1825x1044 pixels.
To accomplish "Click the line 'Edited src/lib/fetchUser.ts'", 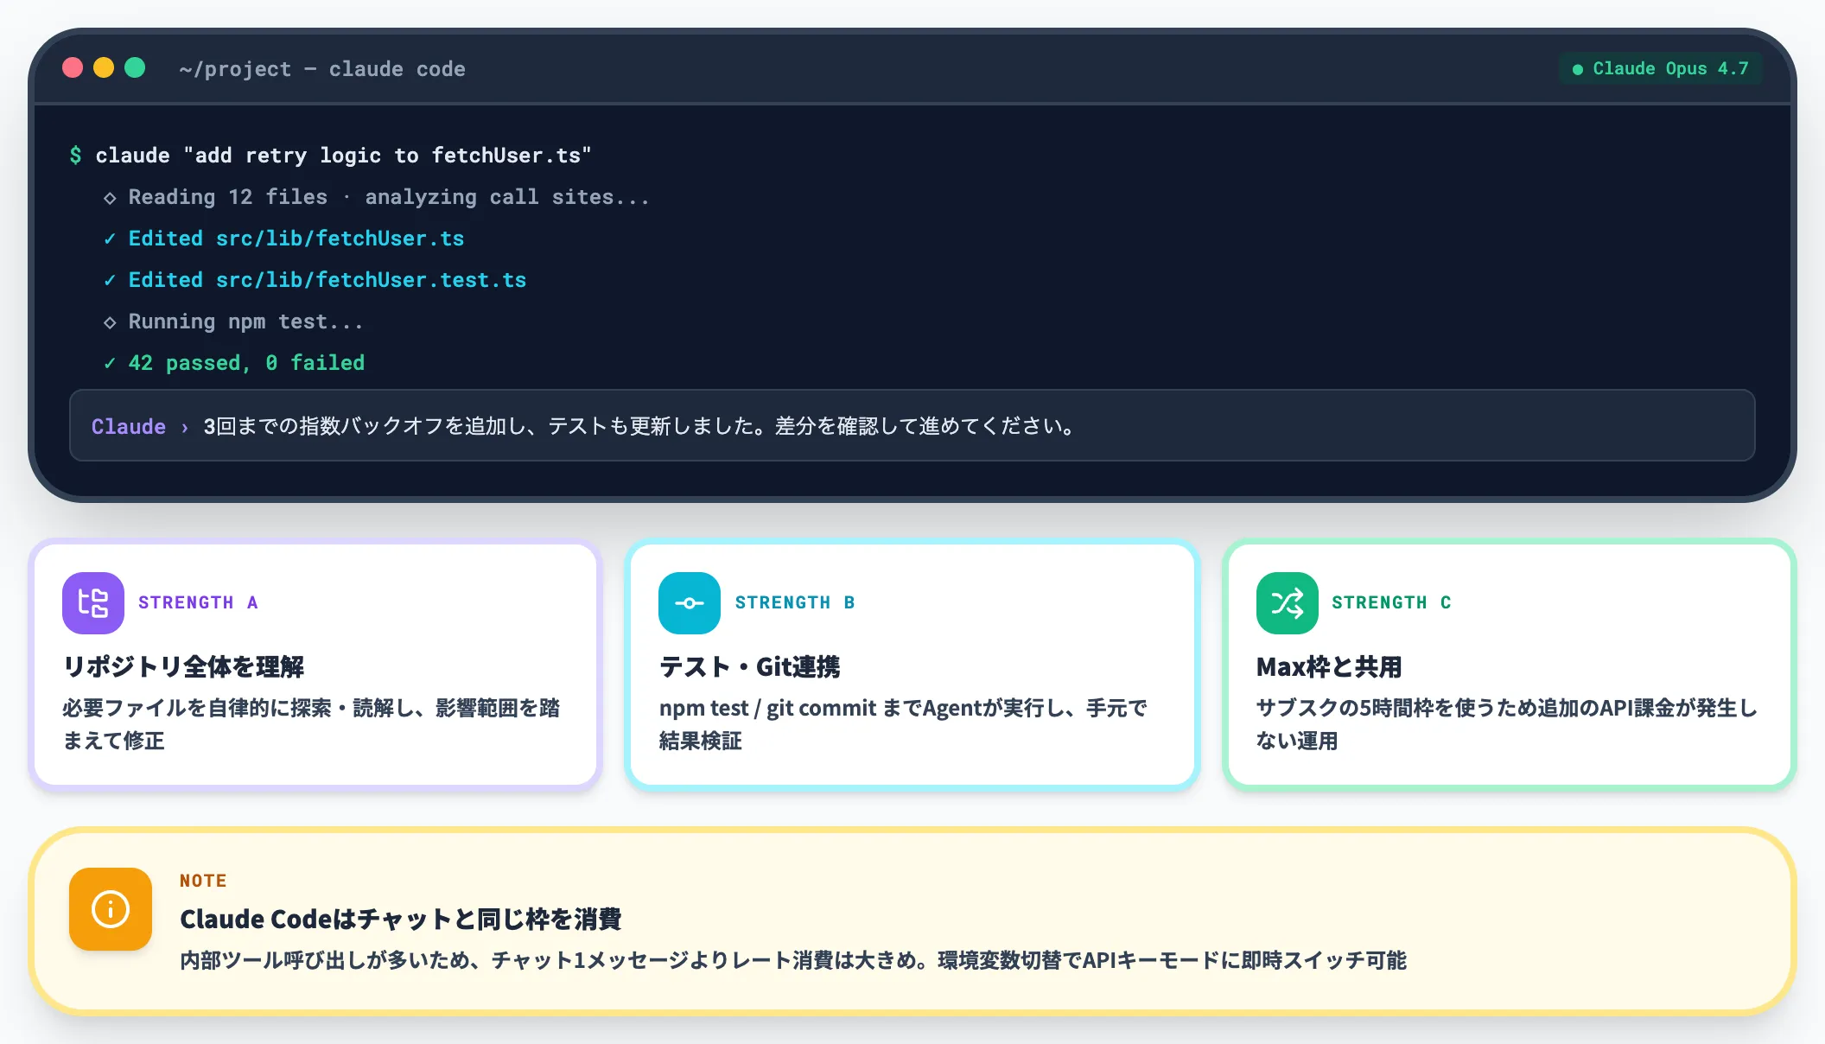I will [296, 239].
